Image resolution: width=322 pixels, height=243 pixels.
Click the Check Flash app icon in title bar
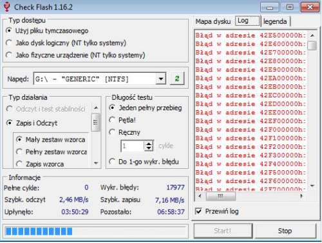7,6
